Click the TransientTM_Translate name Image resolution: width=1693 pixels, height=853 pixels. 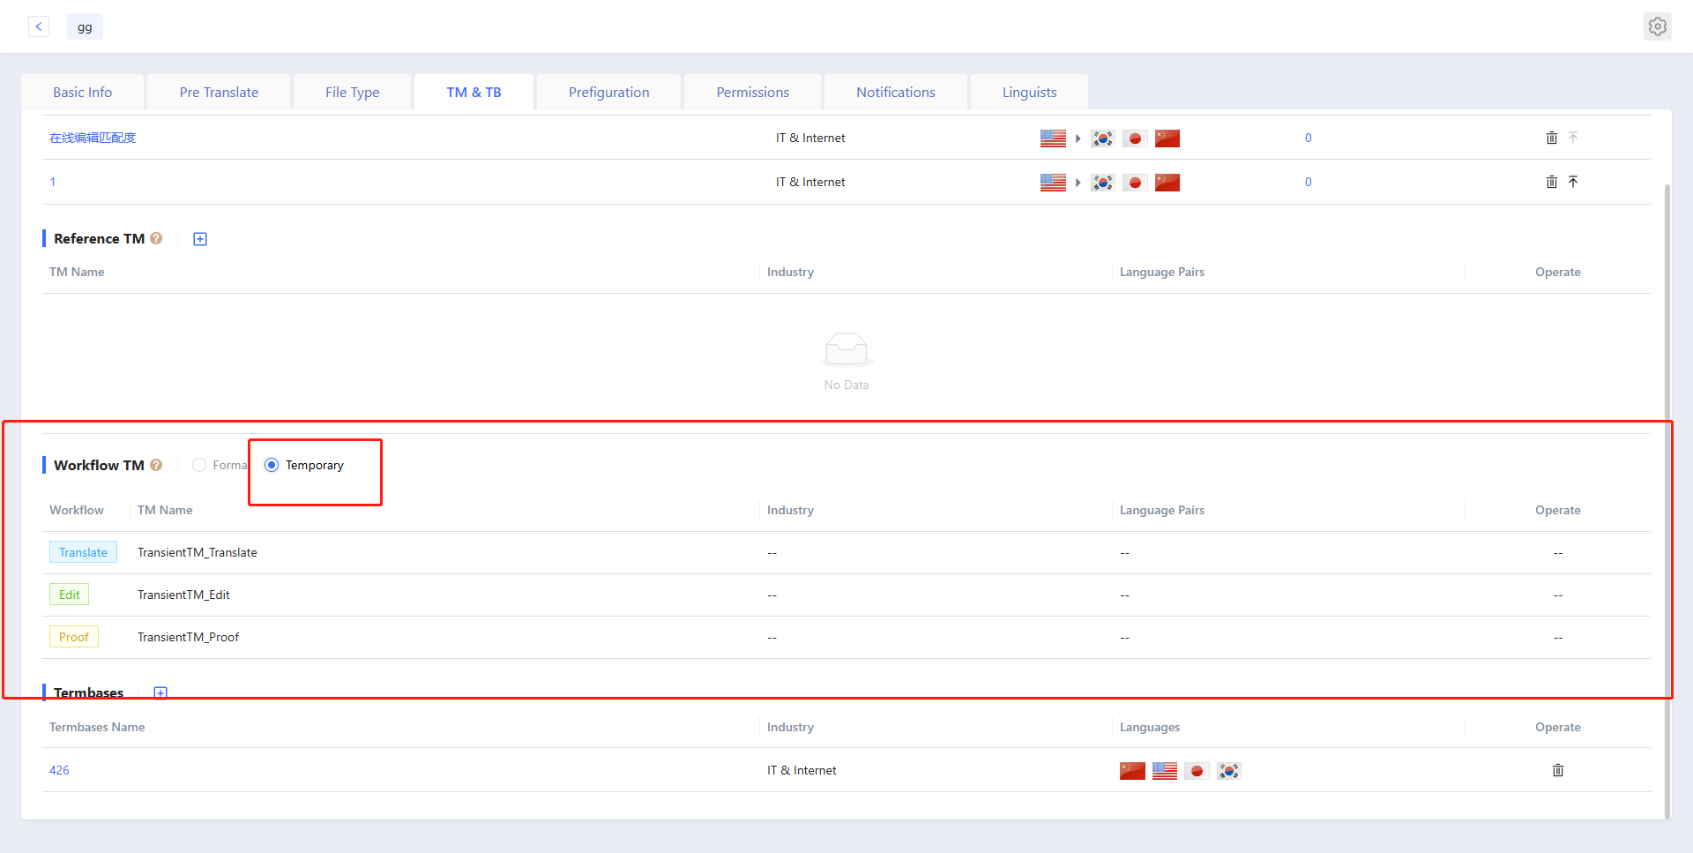pos(198,552)
